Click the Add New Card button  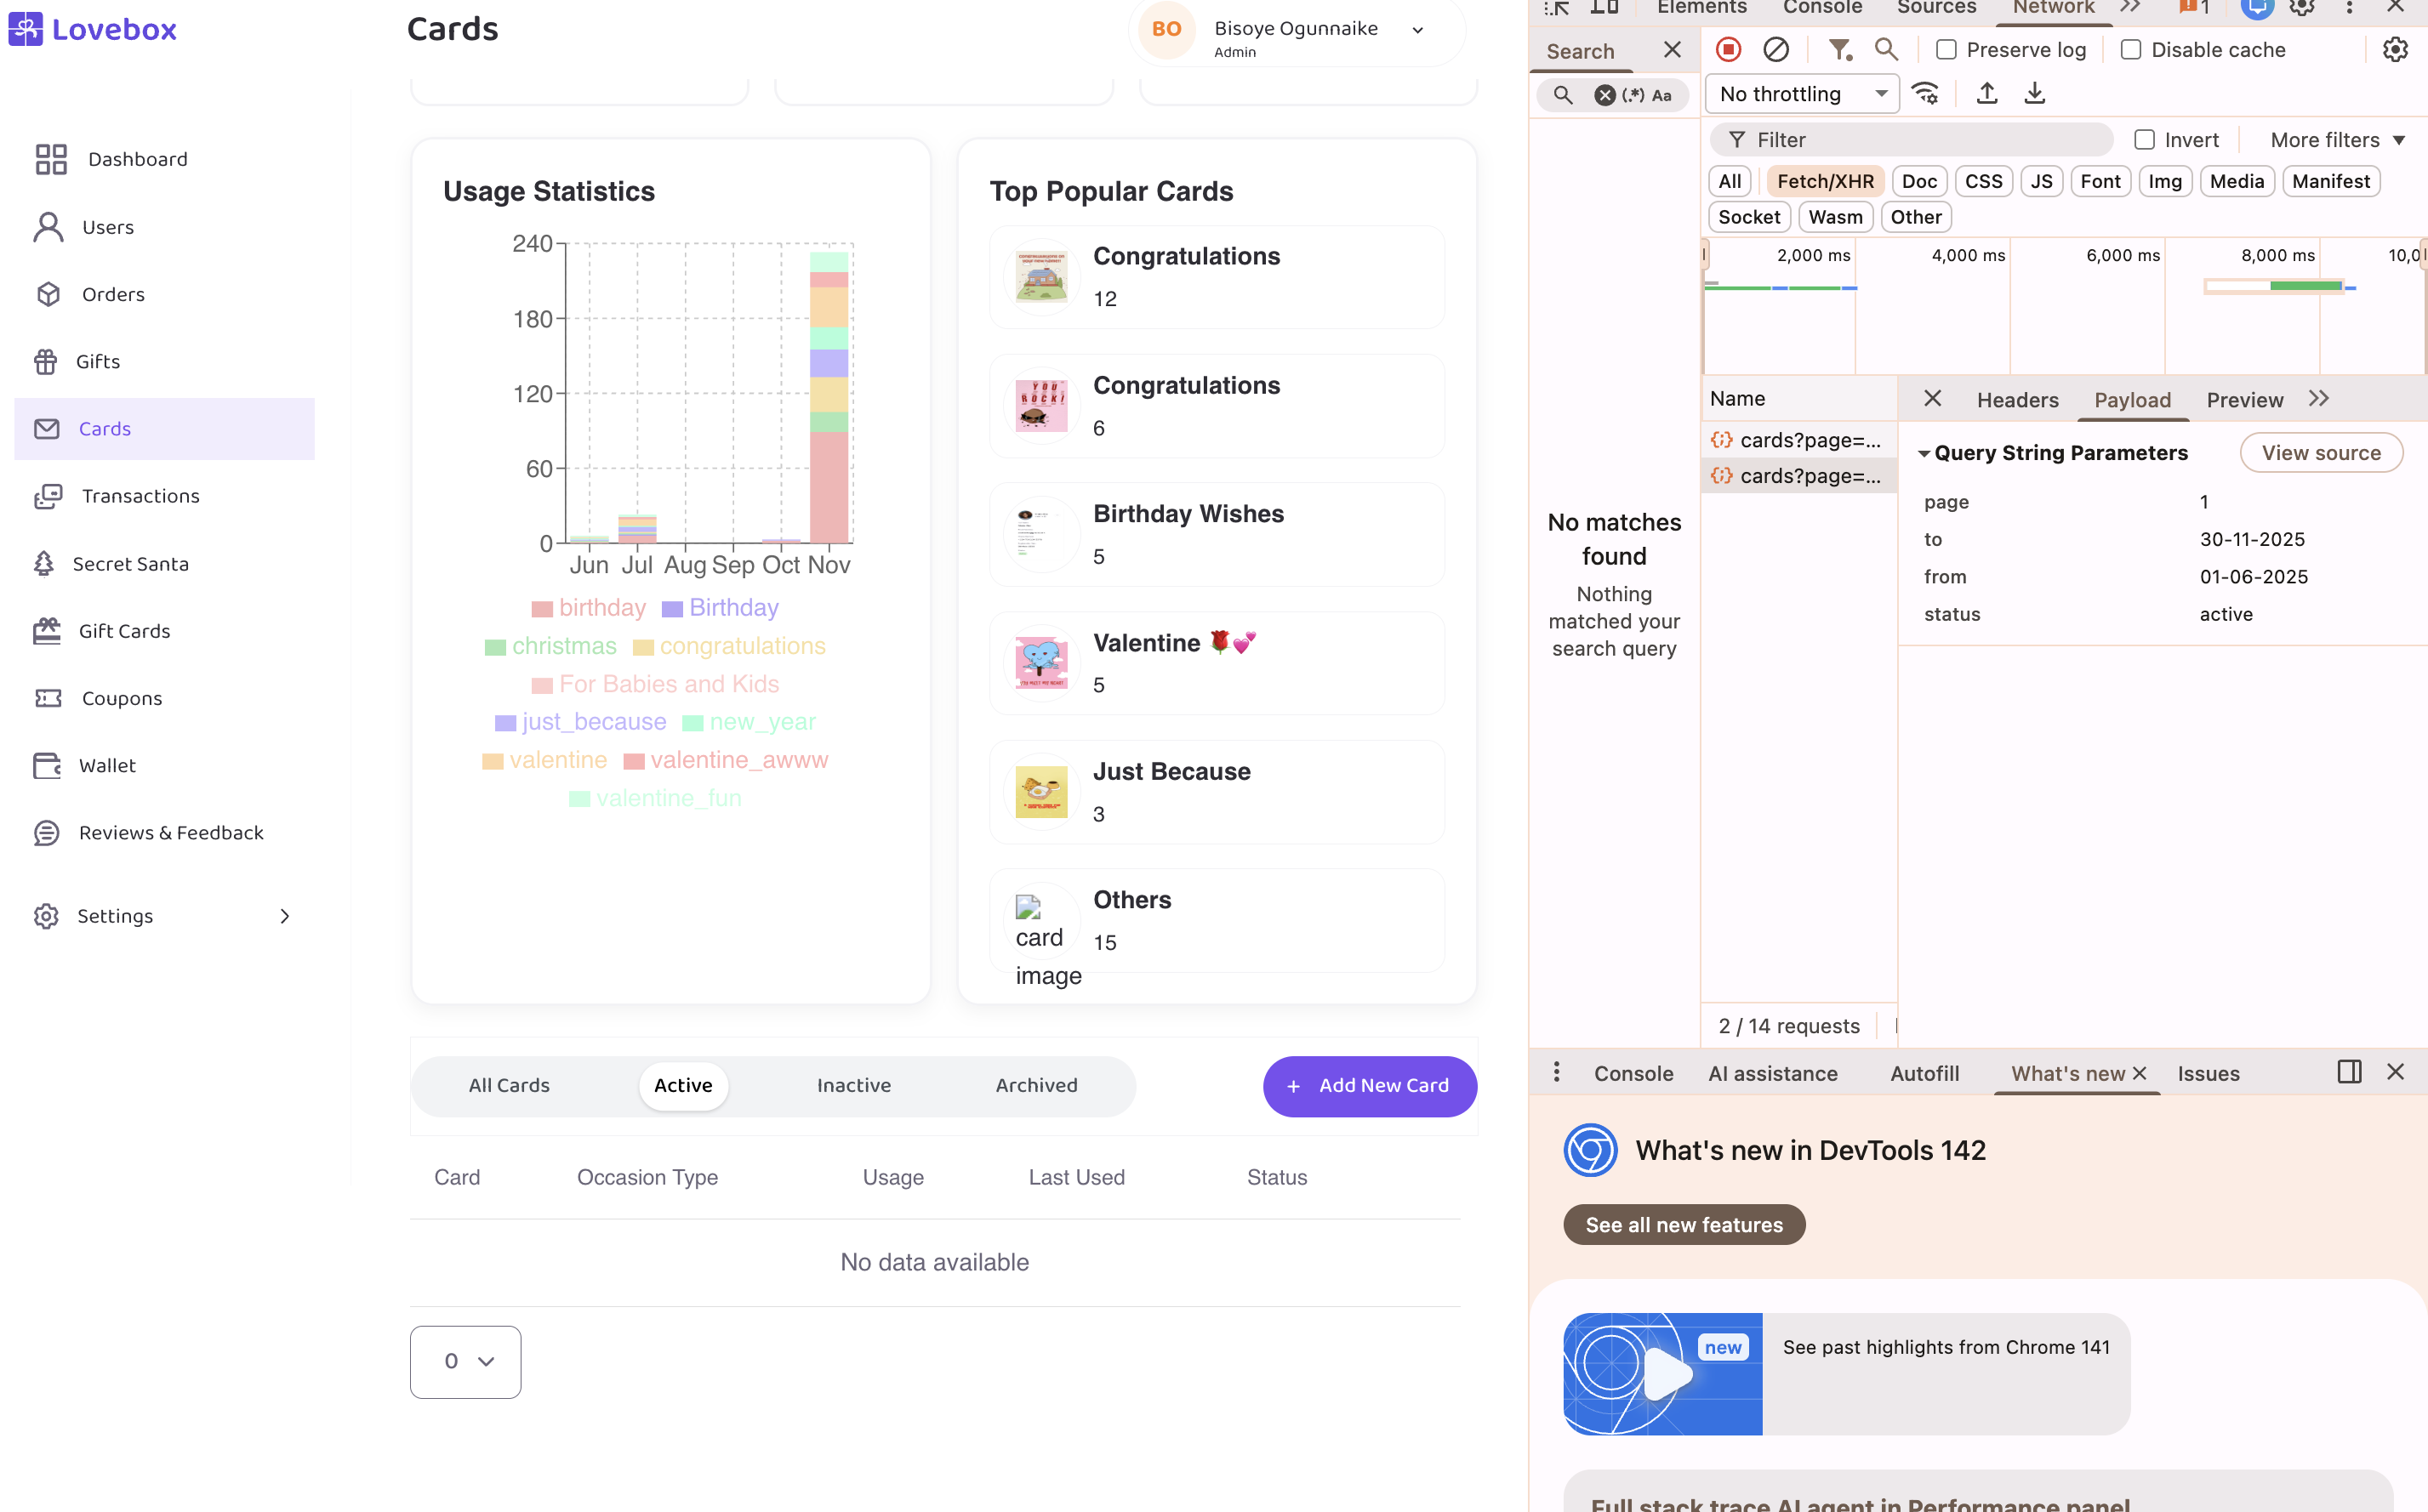[1369, 1085]
